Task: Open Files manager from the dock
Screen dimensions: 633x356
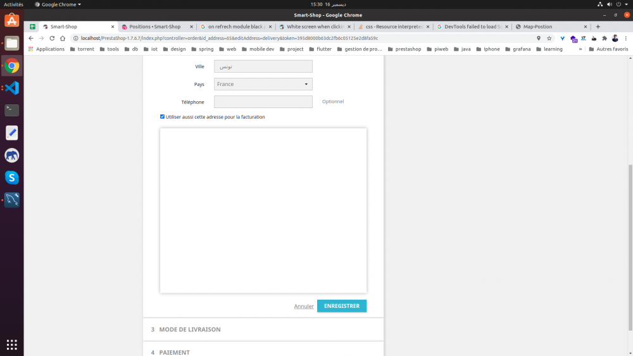Action: (x=11, y=43)
